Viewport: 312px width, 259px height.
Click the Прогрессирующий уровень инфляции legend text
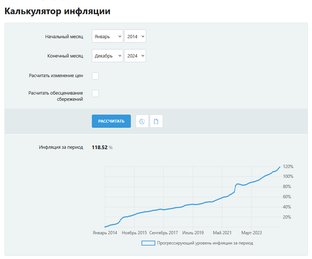click(x=204, y=243)
